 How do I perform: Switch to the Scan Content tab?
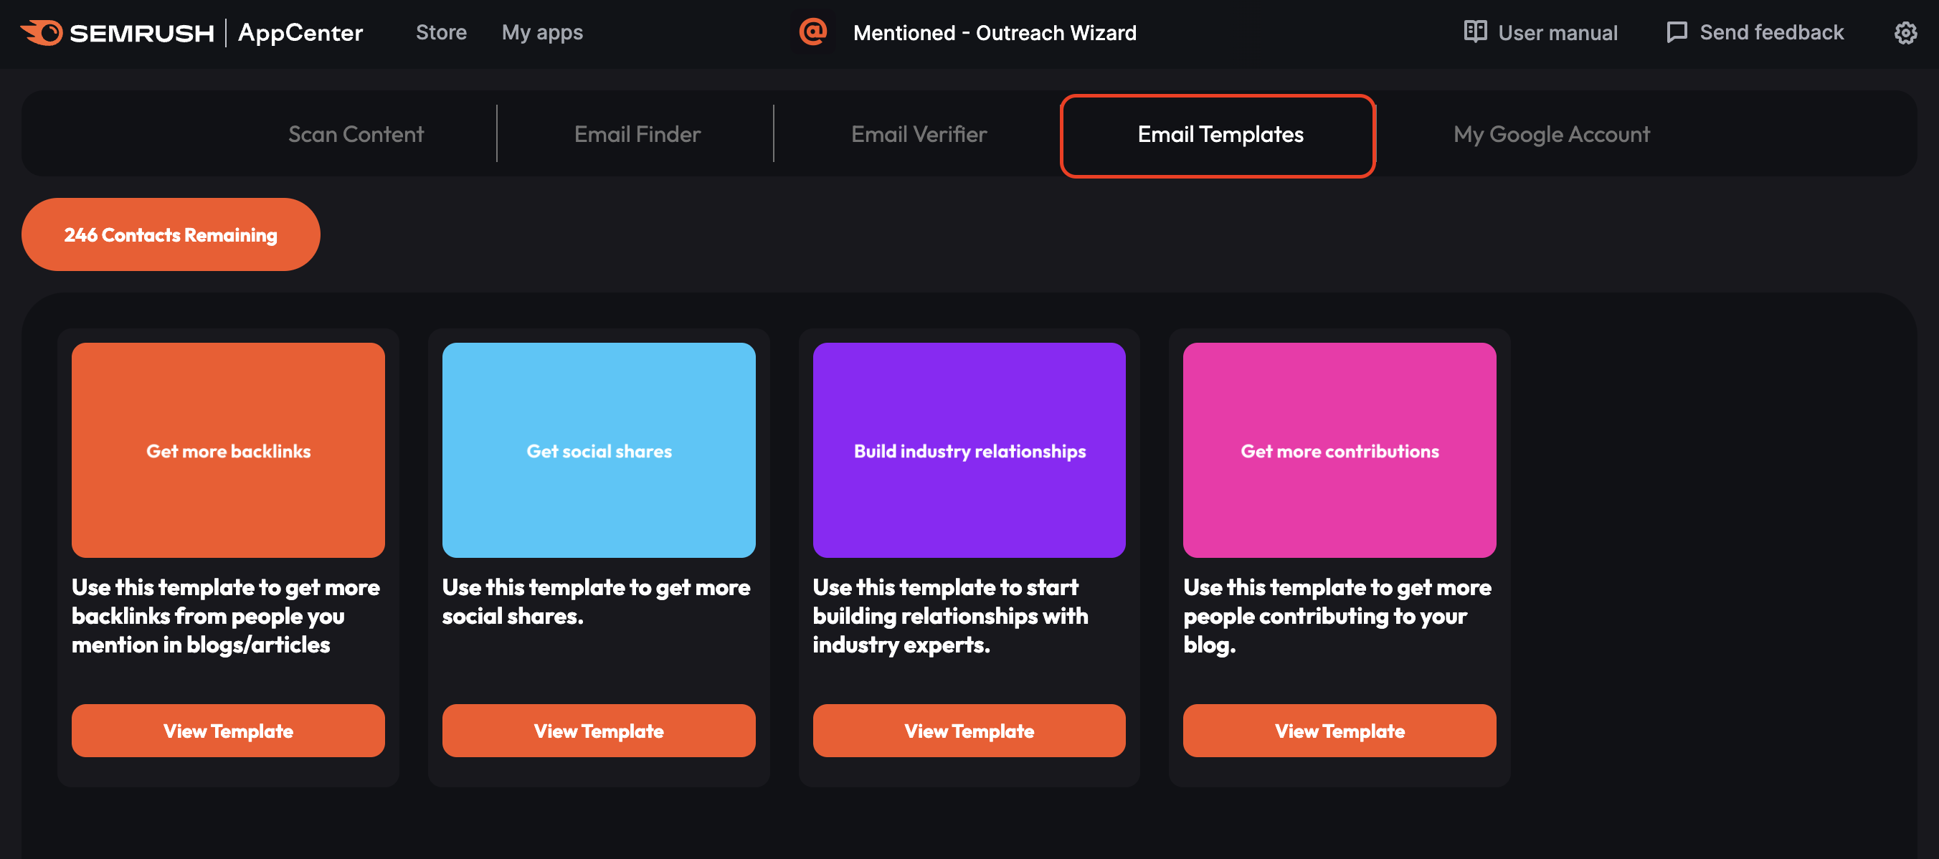pos(356,134)
